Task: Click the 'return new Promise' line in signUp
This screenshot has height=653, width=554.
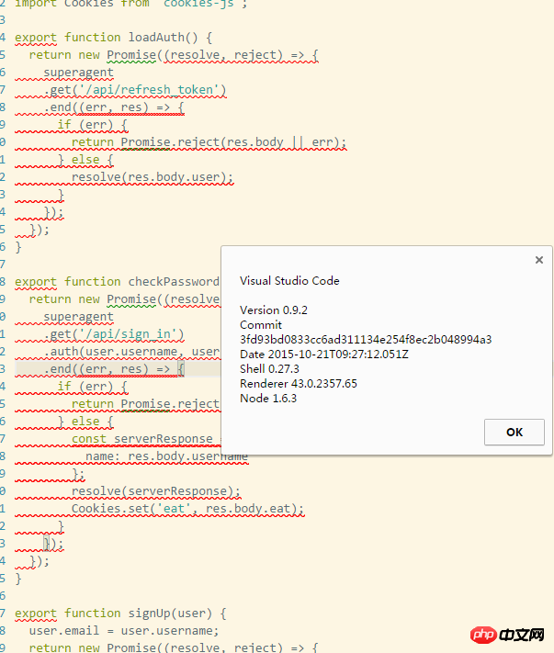Action: tap(174, 647)
